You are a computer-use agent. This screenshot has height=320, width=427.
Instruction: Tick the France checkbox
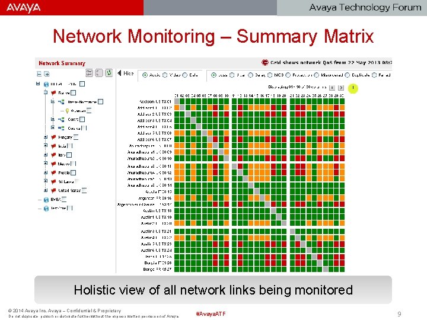point(74,93)
